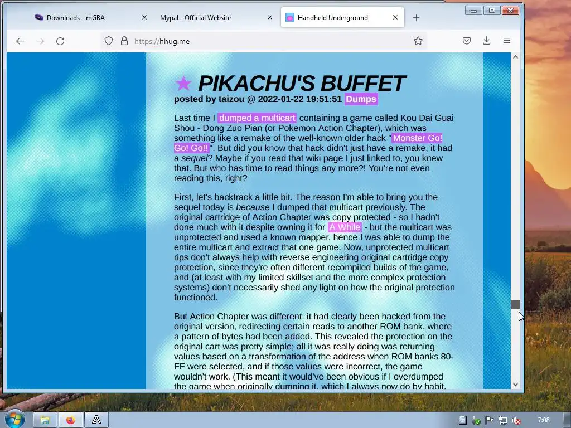Click the leftmost system tray document icon
Viewport: 571px width, 428px height.
[462, 420]
